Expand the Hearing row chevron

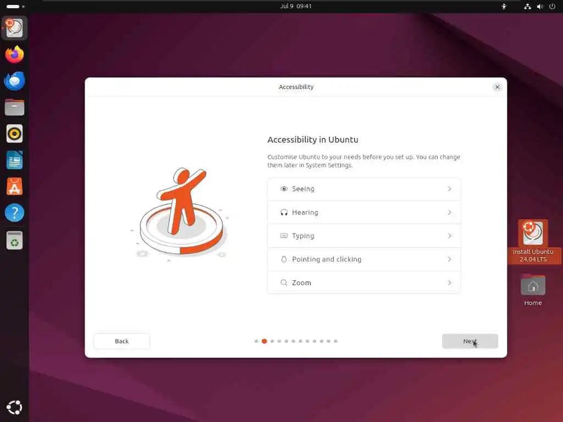(x=449, y=213)
